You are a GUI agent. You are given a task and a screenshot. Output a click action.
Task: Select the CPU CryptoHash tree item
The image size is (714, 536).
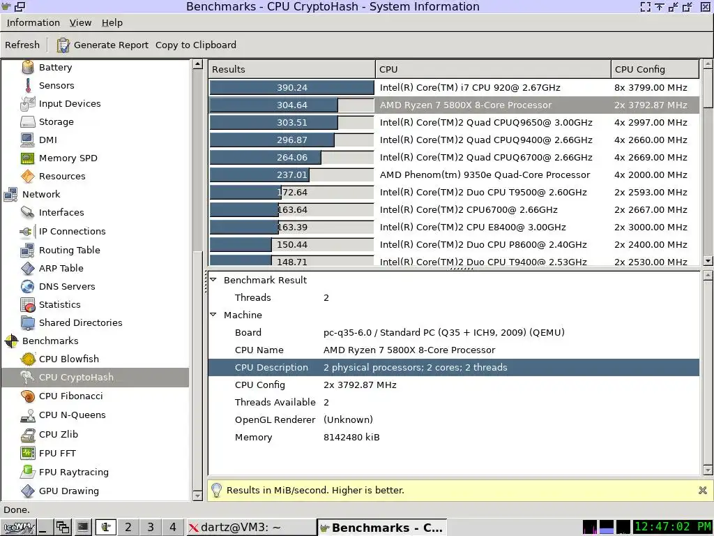(x=95, y=378)
